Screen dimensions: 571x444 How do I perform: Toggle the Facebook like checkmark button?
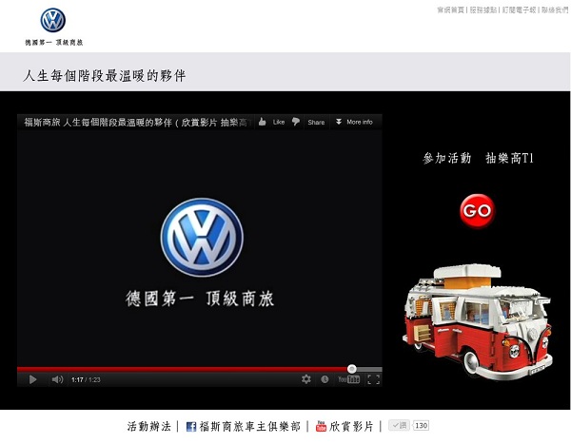tap(399, 426)
